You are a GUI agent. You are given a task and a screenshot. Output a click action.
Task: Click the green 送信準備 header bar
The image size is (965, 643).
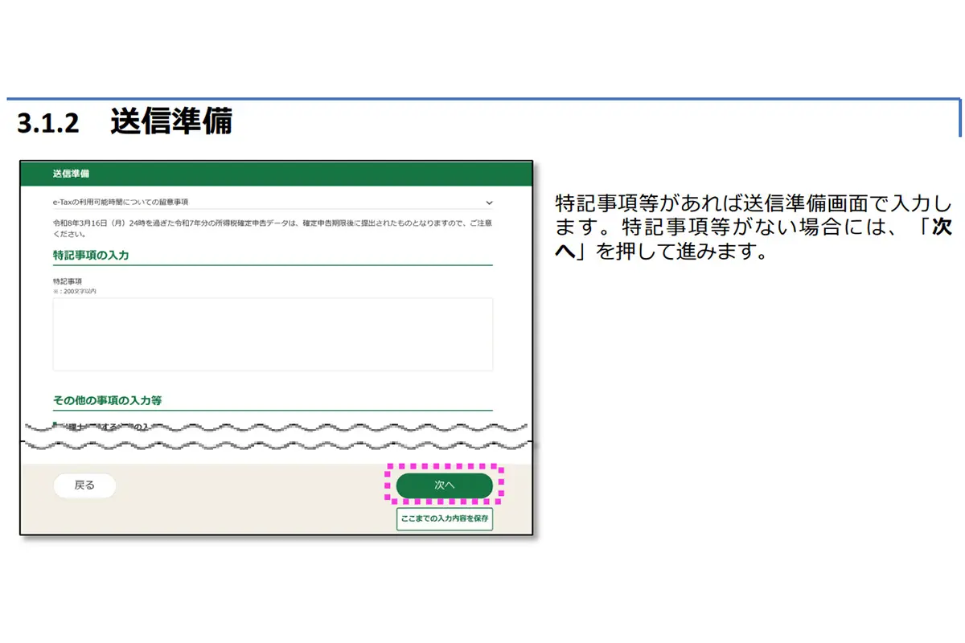pyautogui.click(x=277, y=174)
